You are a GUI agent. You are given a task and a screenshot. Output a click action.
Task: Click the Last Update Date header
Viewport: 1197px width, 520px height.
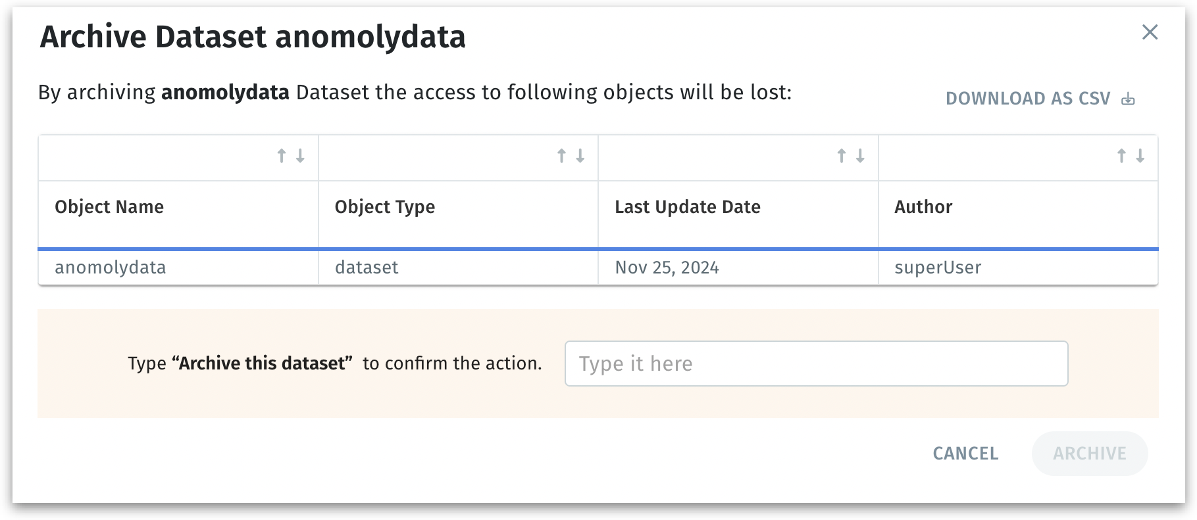point(688,207)
